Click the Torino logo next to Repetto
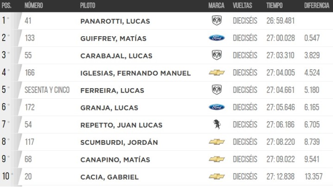The image size is (333, 187). (216, 124)
